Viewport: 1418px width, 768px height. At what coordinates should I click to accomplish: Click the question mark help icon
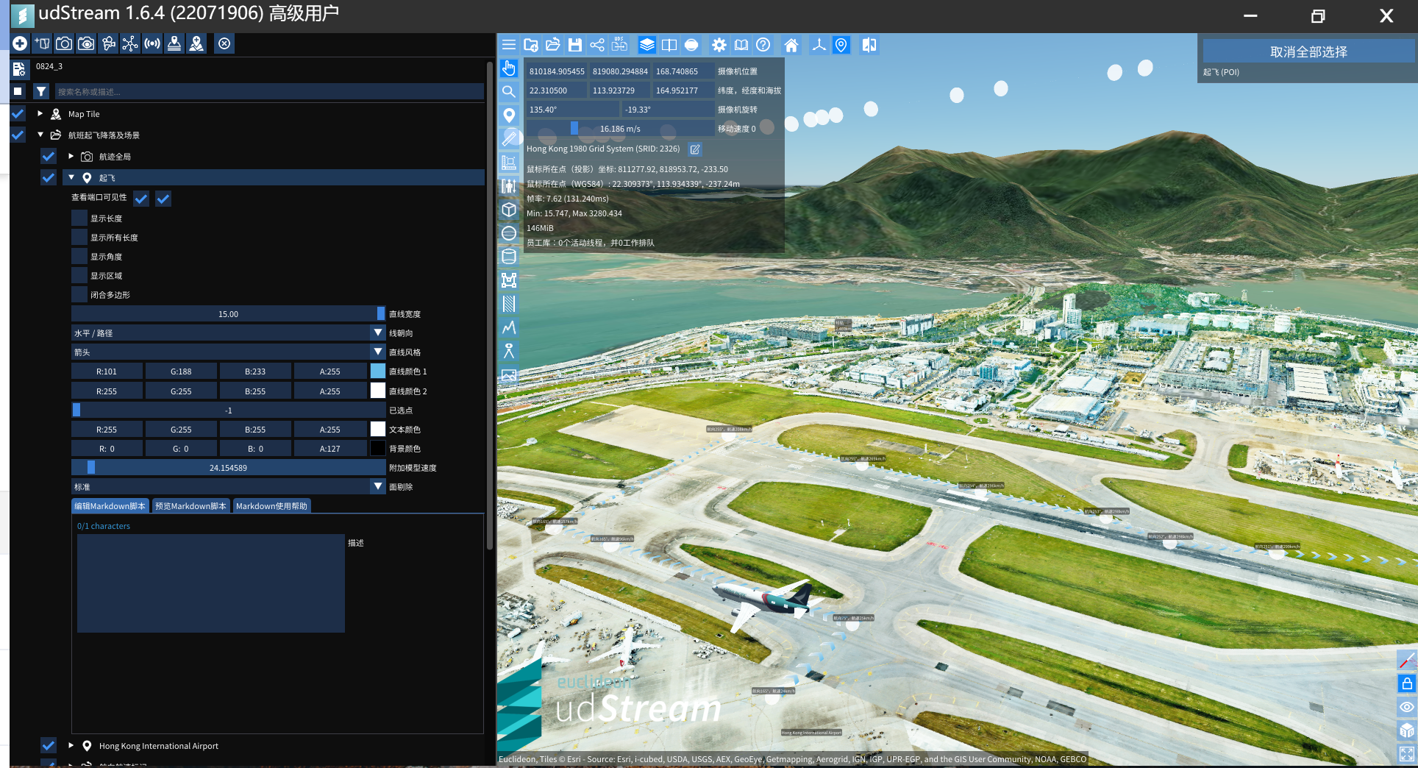pyautogui.click(x=763, y=45)
